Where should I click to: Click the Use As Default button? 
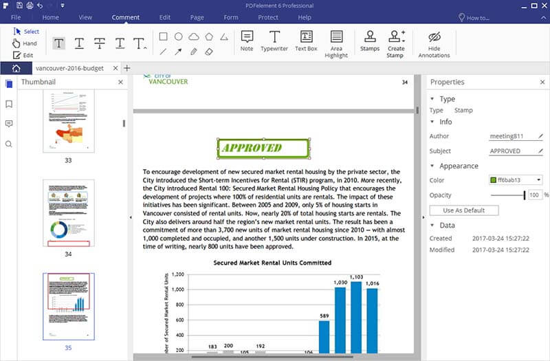coord(463,210)
